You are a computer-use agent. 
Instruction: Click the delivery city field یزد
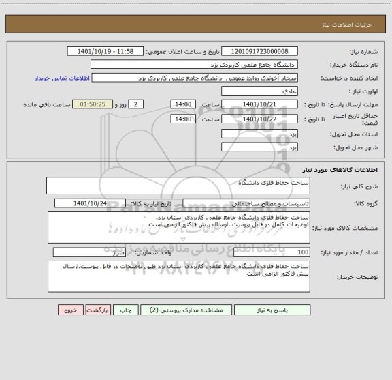coord(259,147)
